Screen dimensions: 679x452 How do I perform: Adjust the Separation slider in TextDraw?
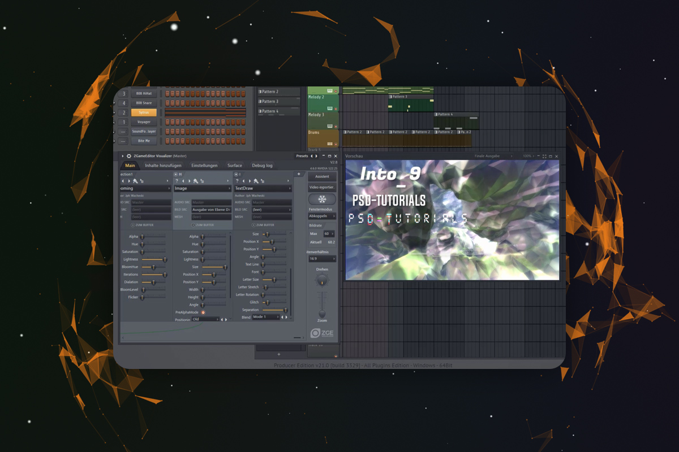[x=274, y=310]
